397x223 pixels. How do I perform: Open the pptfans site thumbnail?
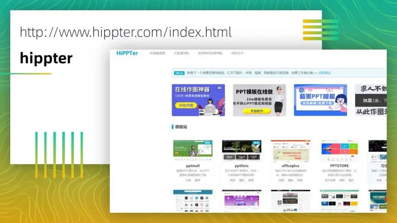[x=242, y=150]
